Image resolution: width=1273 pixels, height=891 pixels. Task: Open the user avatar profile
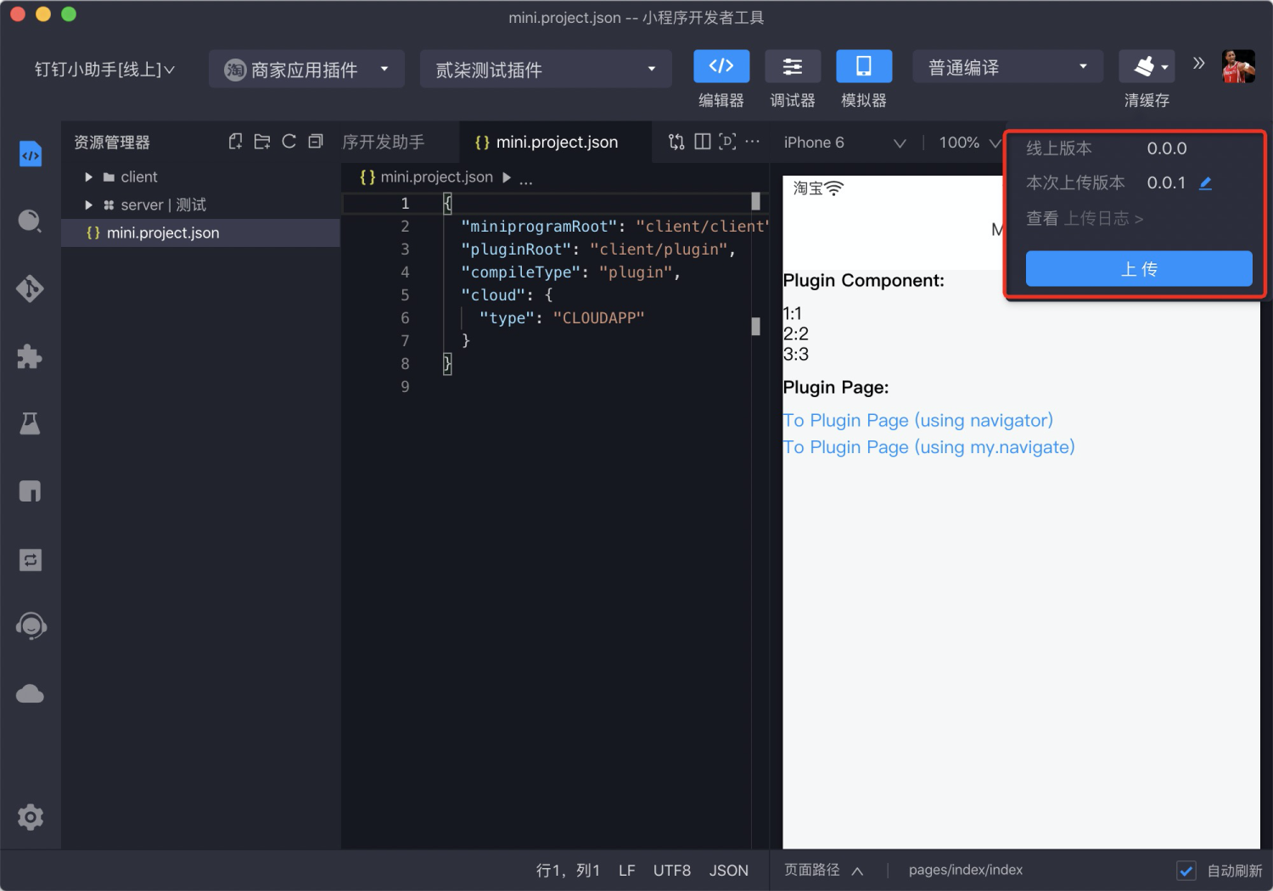[1238, 66]
